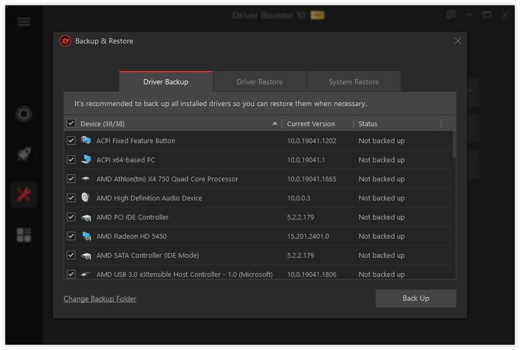This screenshot has height=350, width=520.
Task: Sort by the Current Version column header
Action: pos(311,124)
